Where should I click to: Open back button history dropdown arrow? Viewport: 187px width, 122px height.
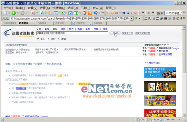tap(18, 13)
